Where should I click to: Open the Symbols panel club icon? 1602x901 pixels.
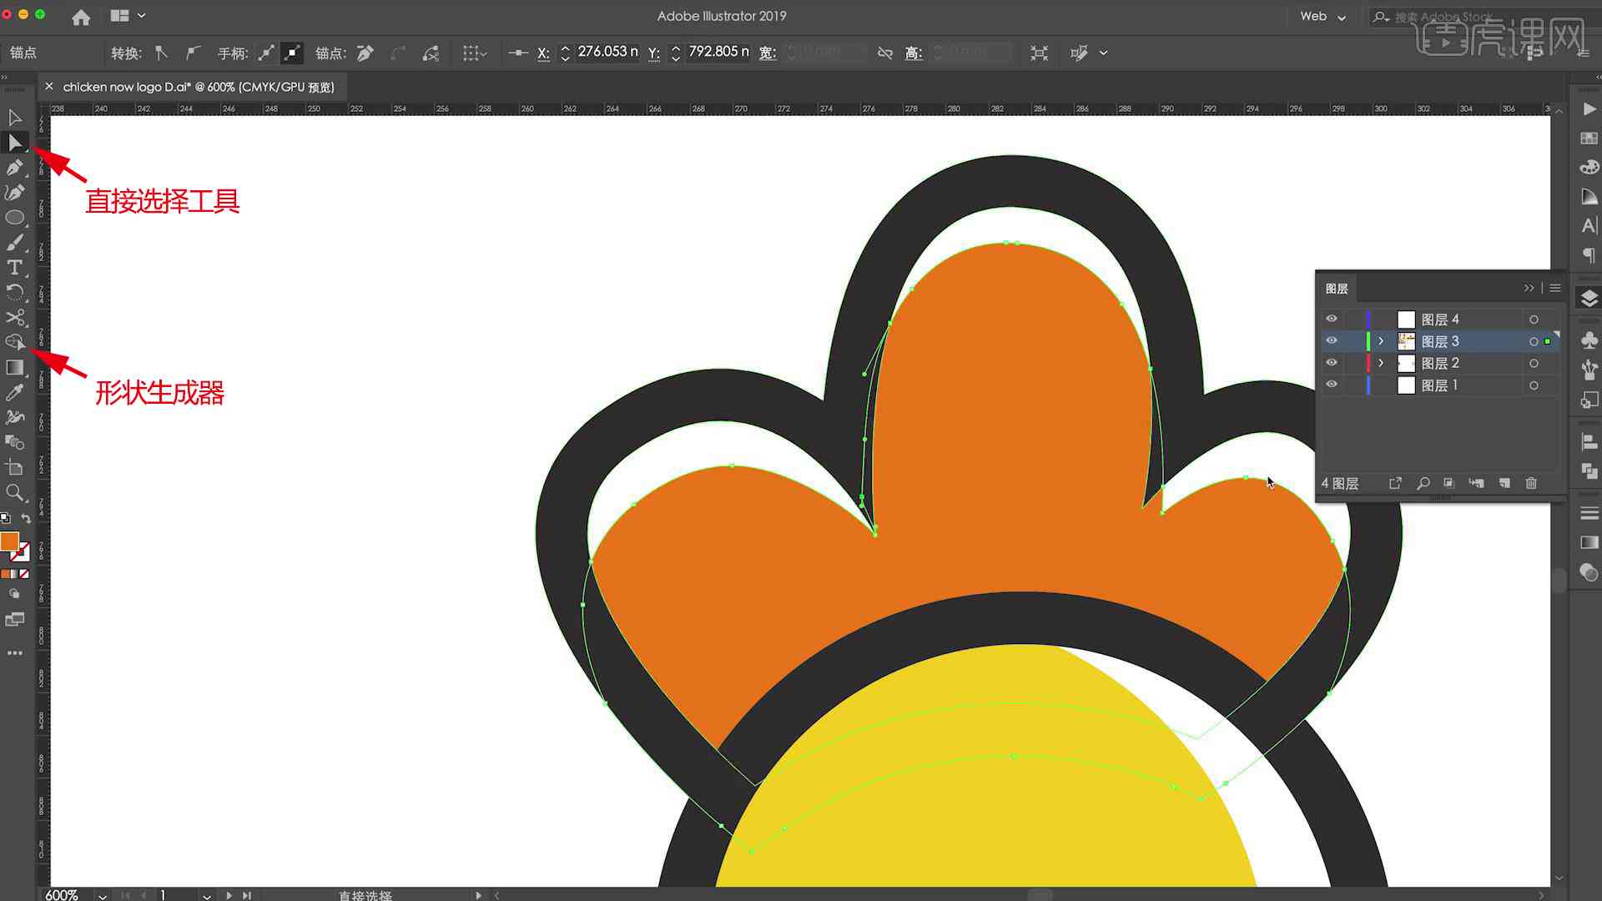pos(1589,341)
